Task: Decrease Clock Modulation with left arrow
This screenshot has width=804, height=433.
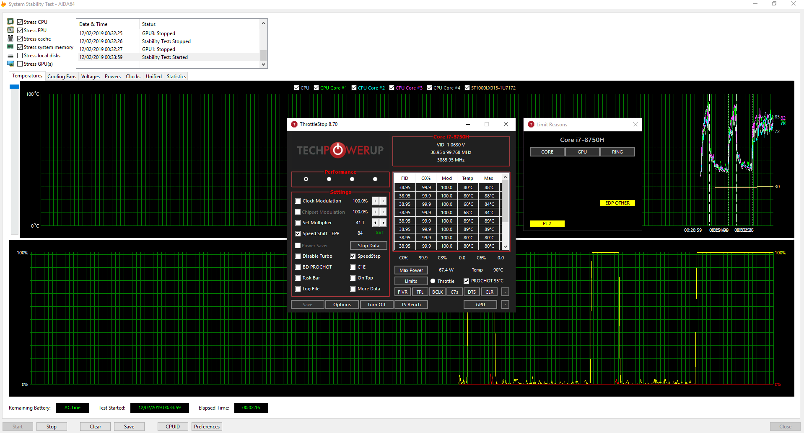Action: point(376,201)
